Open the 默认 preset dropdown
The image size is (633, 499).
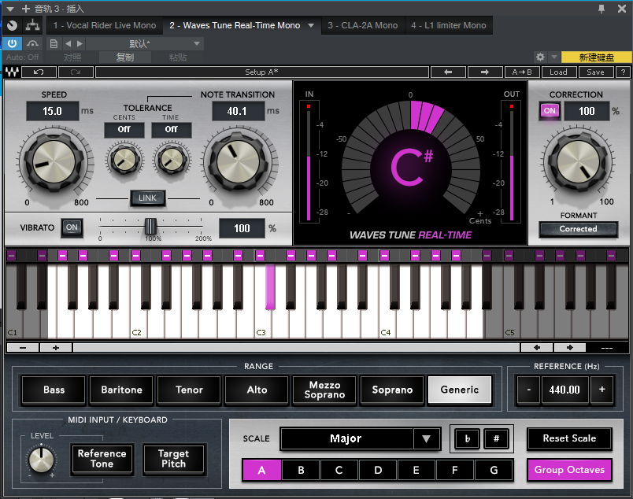pos(145,43)
